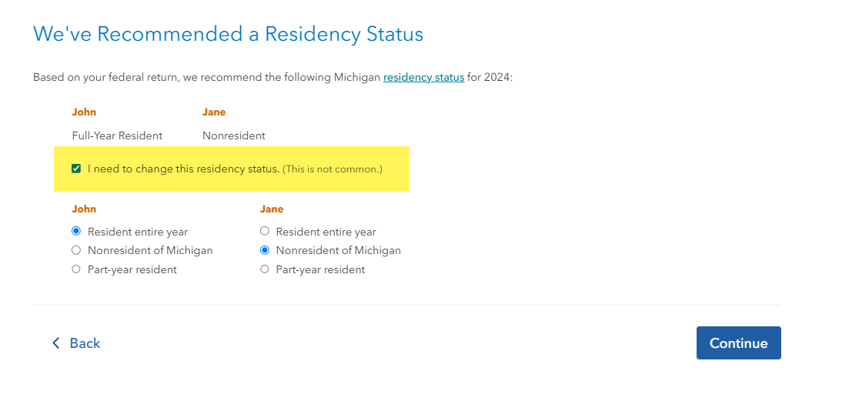849x411 pixels.
Task: Click the John name in the recommendation summary
Action: click(x=84, y=112)
